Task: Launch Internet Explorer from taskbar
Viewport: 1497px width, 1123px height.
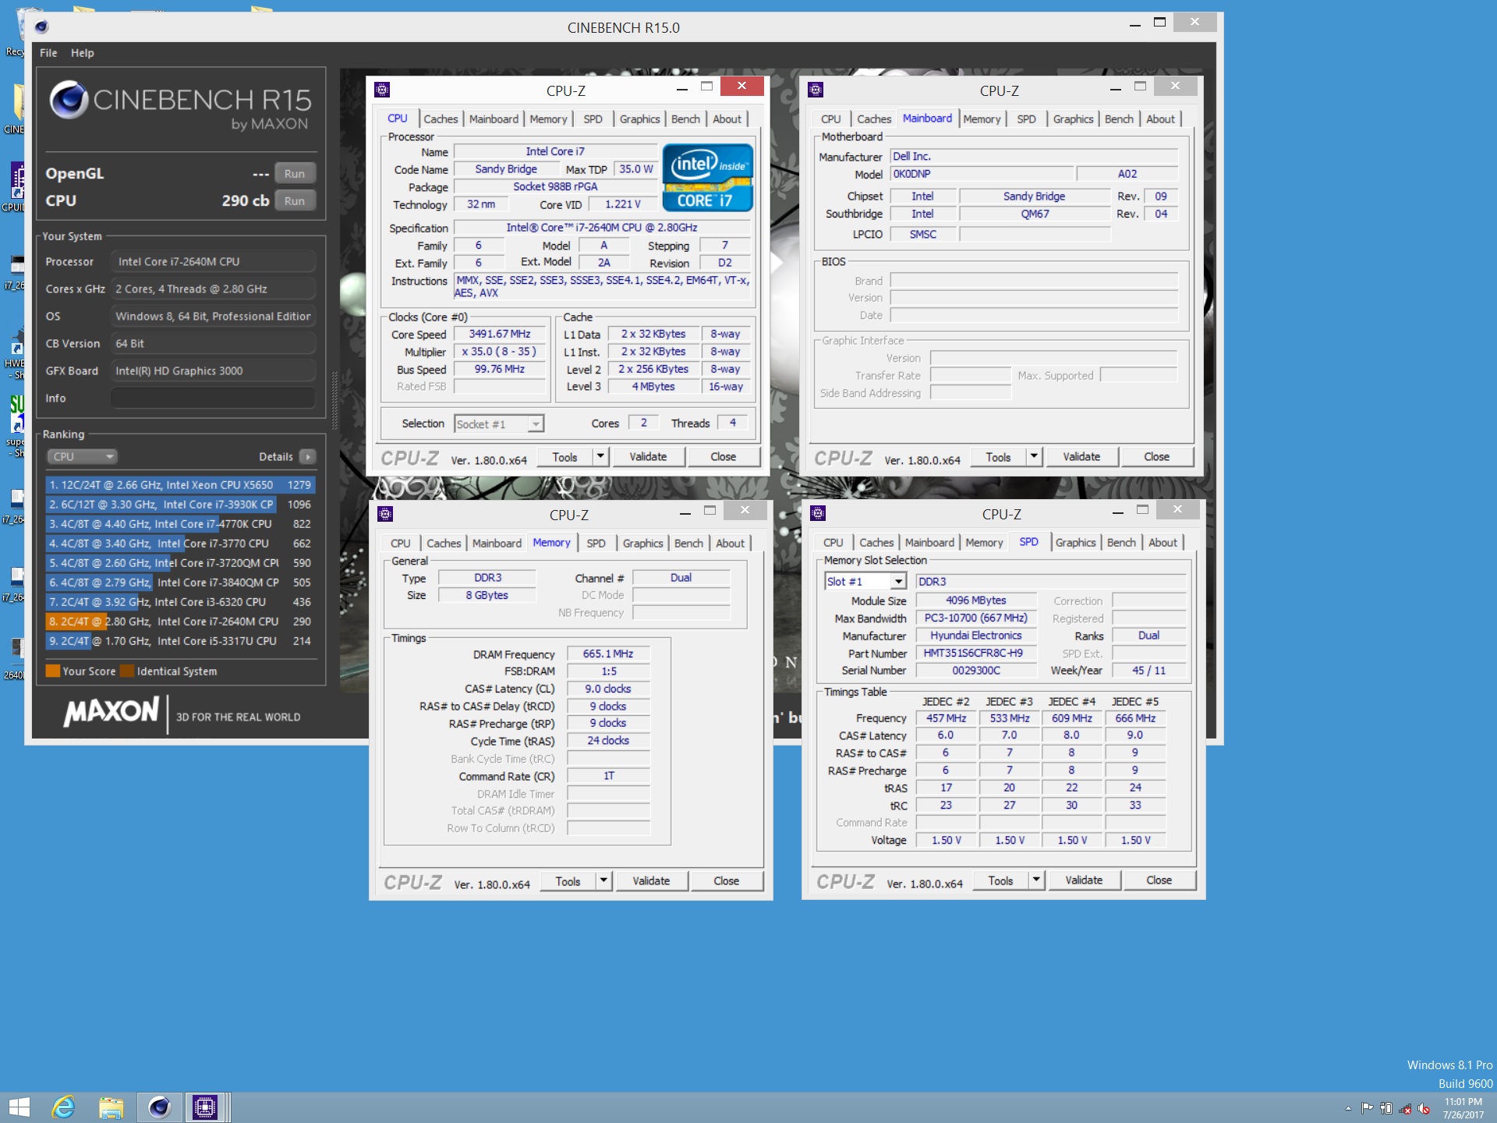Action: [63, 1107]
